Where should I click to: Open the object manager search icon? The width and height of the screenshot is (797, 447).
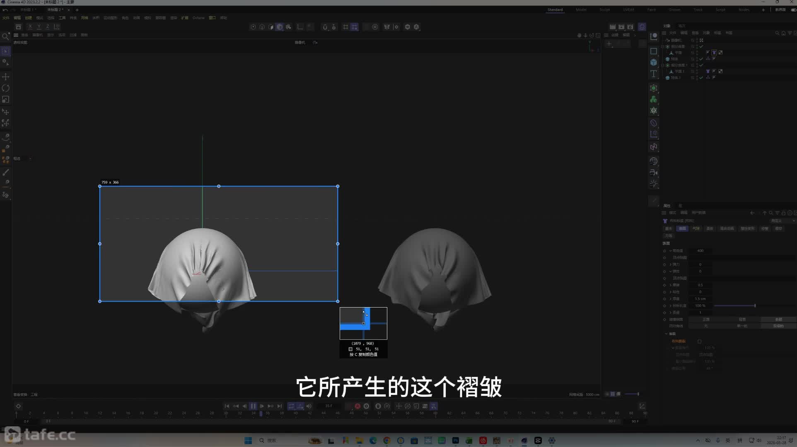coord(777,33)
